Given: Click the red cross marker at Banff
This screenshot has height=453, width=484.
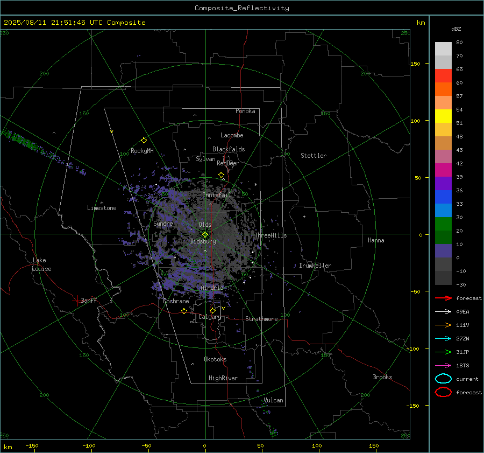Looking at the screenshot, I should (x=77, y=301).
